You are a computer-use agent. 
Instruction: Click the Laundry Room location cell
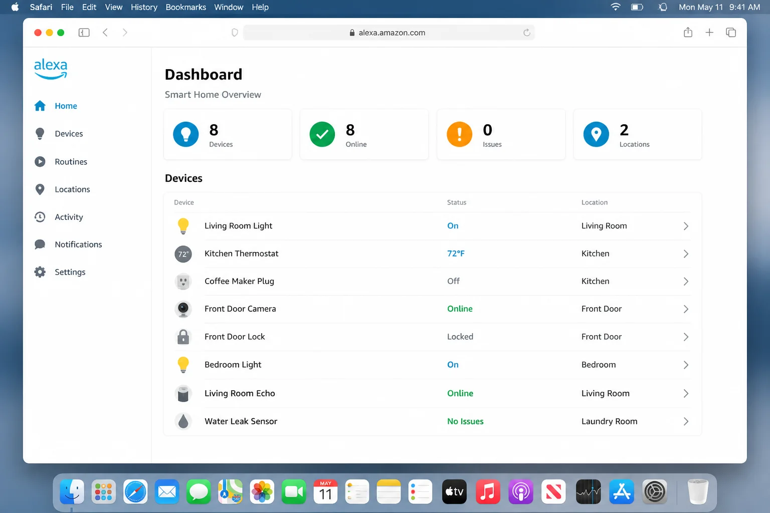coord(609,421)
